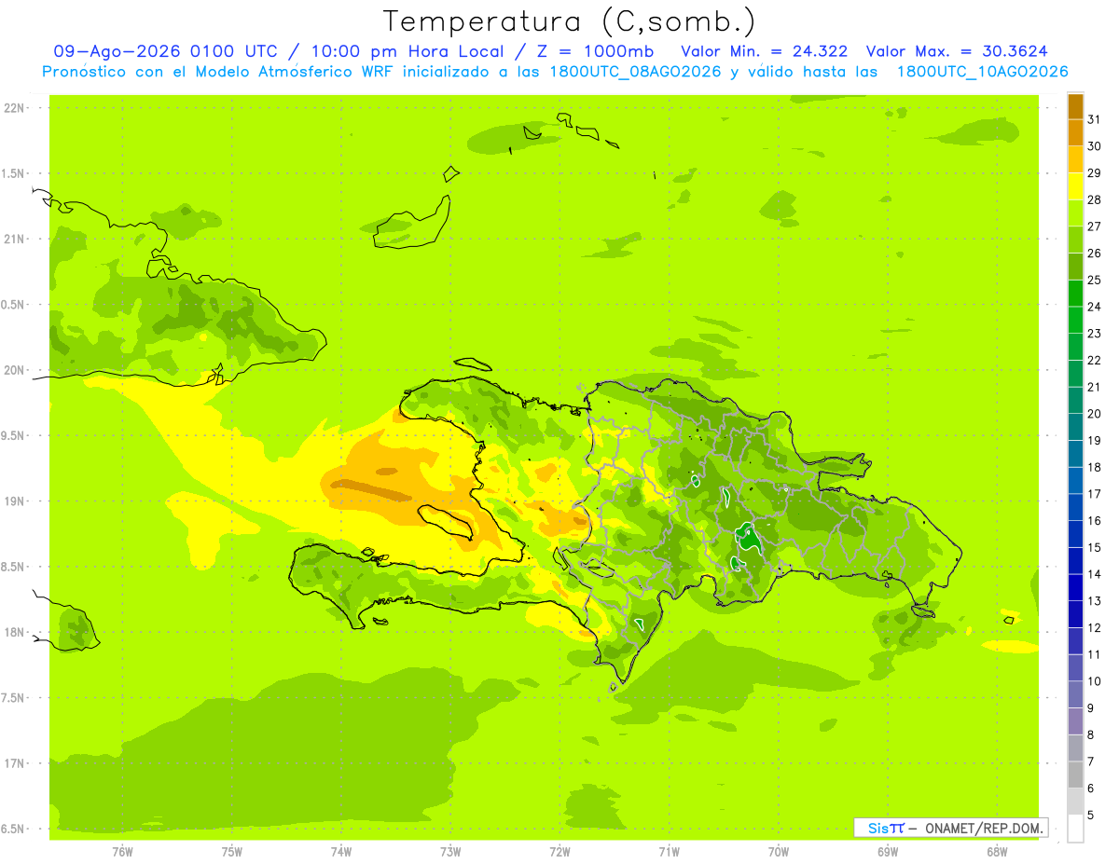Click the latitude axis label 18N
Image resolution: width=1119 pixels, height=864 pixels.
(15, 633)
